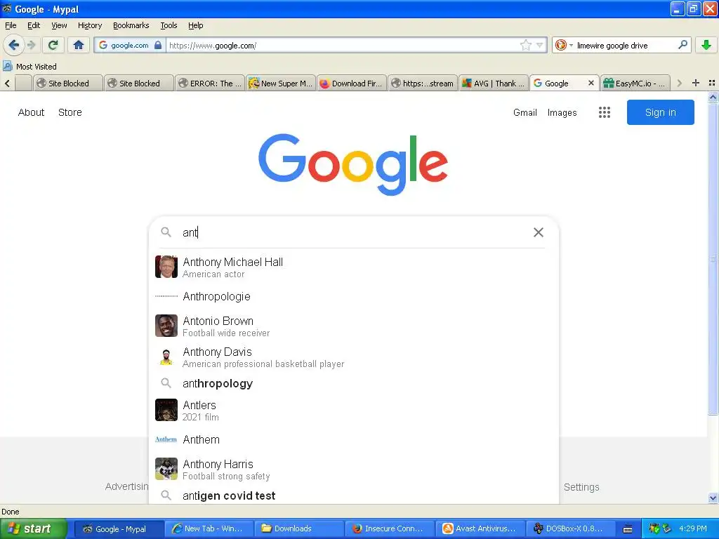Open the Google apps grid
This screenshot has height=539, width=719.
pyautogui.click(x=605, y=112)
